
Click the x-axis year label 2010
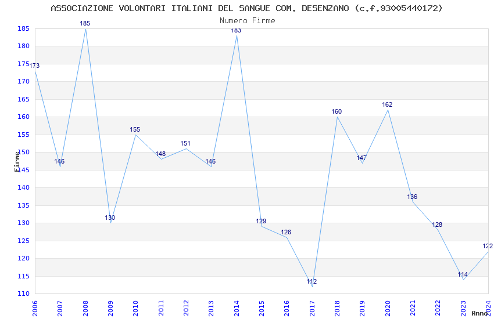click(x=135, y=308)
